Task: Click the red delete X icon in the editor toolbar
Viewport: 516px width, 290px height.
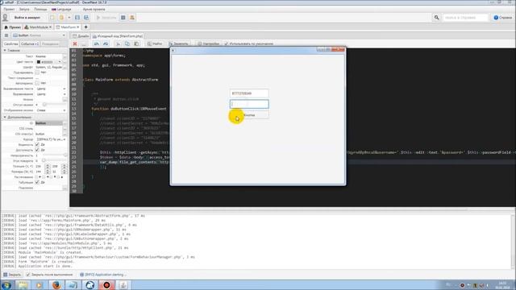Action: [75, 43]
